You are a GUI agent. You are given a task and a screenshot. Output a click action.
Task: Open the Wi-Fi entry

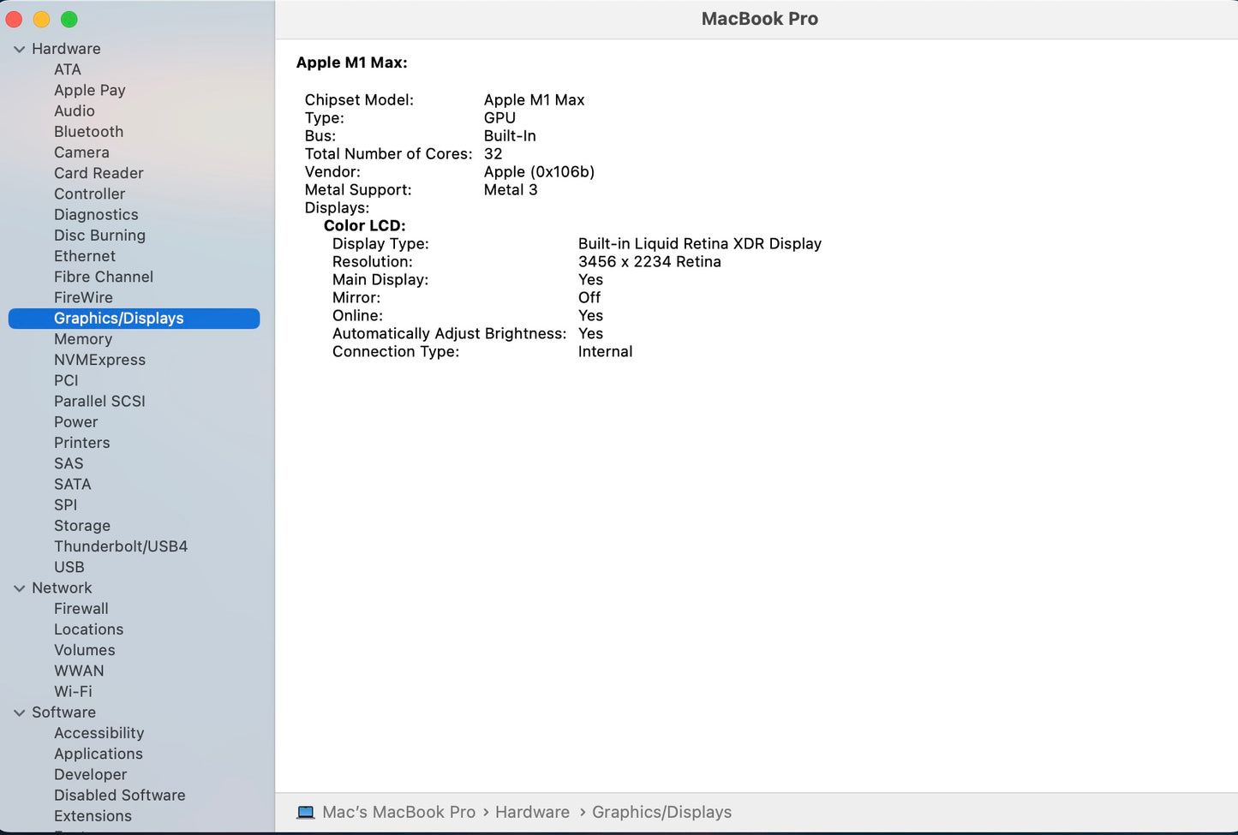(73, 691)
